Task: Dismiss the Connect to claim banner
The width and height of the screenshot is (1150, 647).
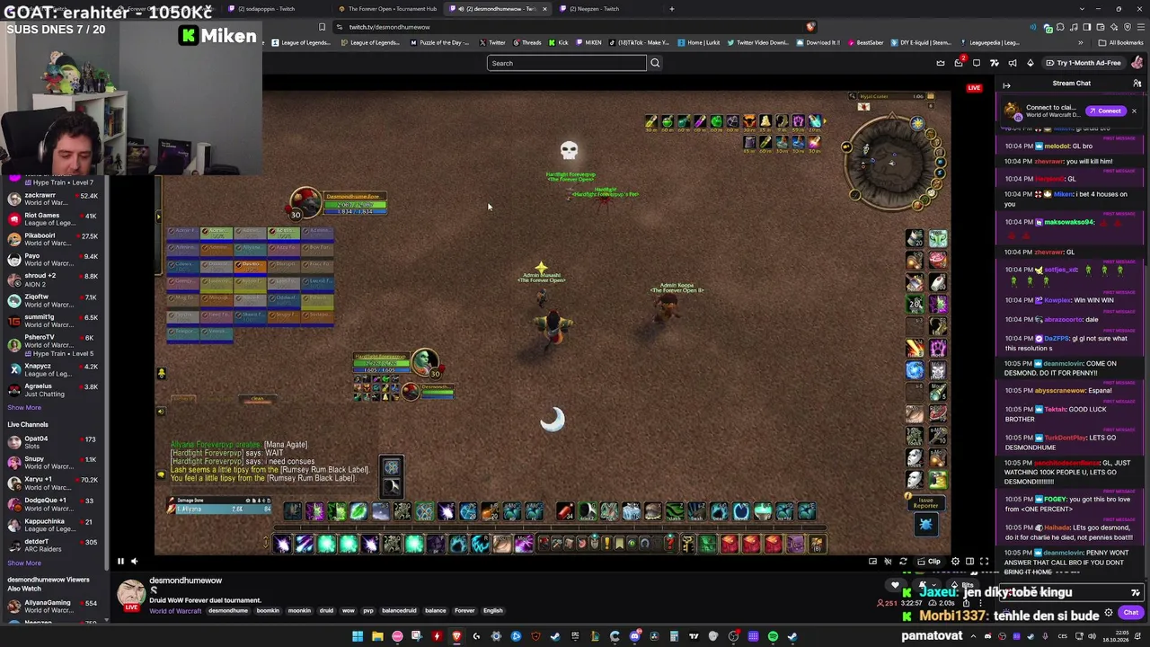Action: 1134,111
